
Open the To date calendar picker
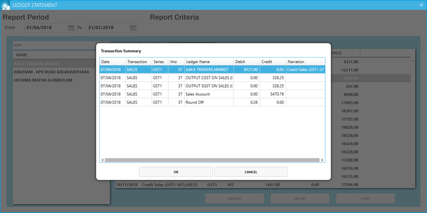tap(133, 28)
